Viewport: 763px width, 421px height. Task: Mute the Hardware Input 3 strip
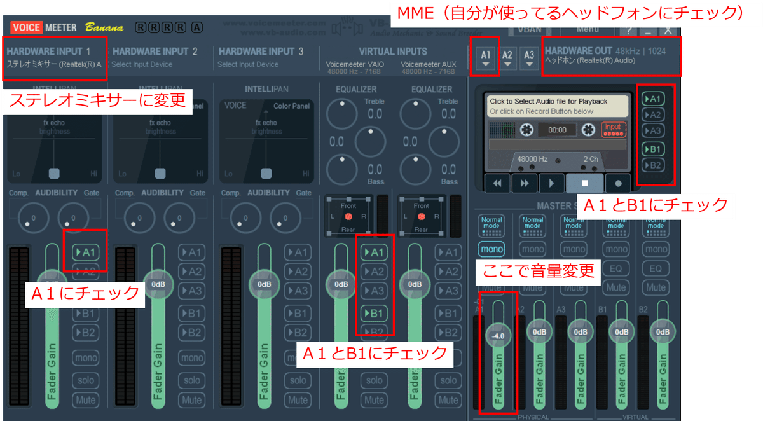pyautogui.click(x=298, y=400)
